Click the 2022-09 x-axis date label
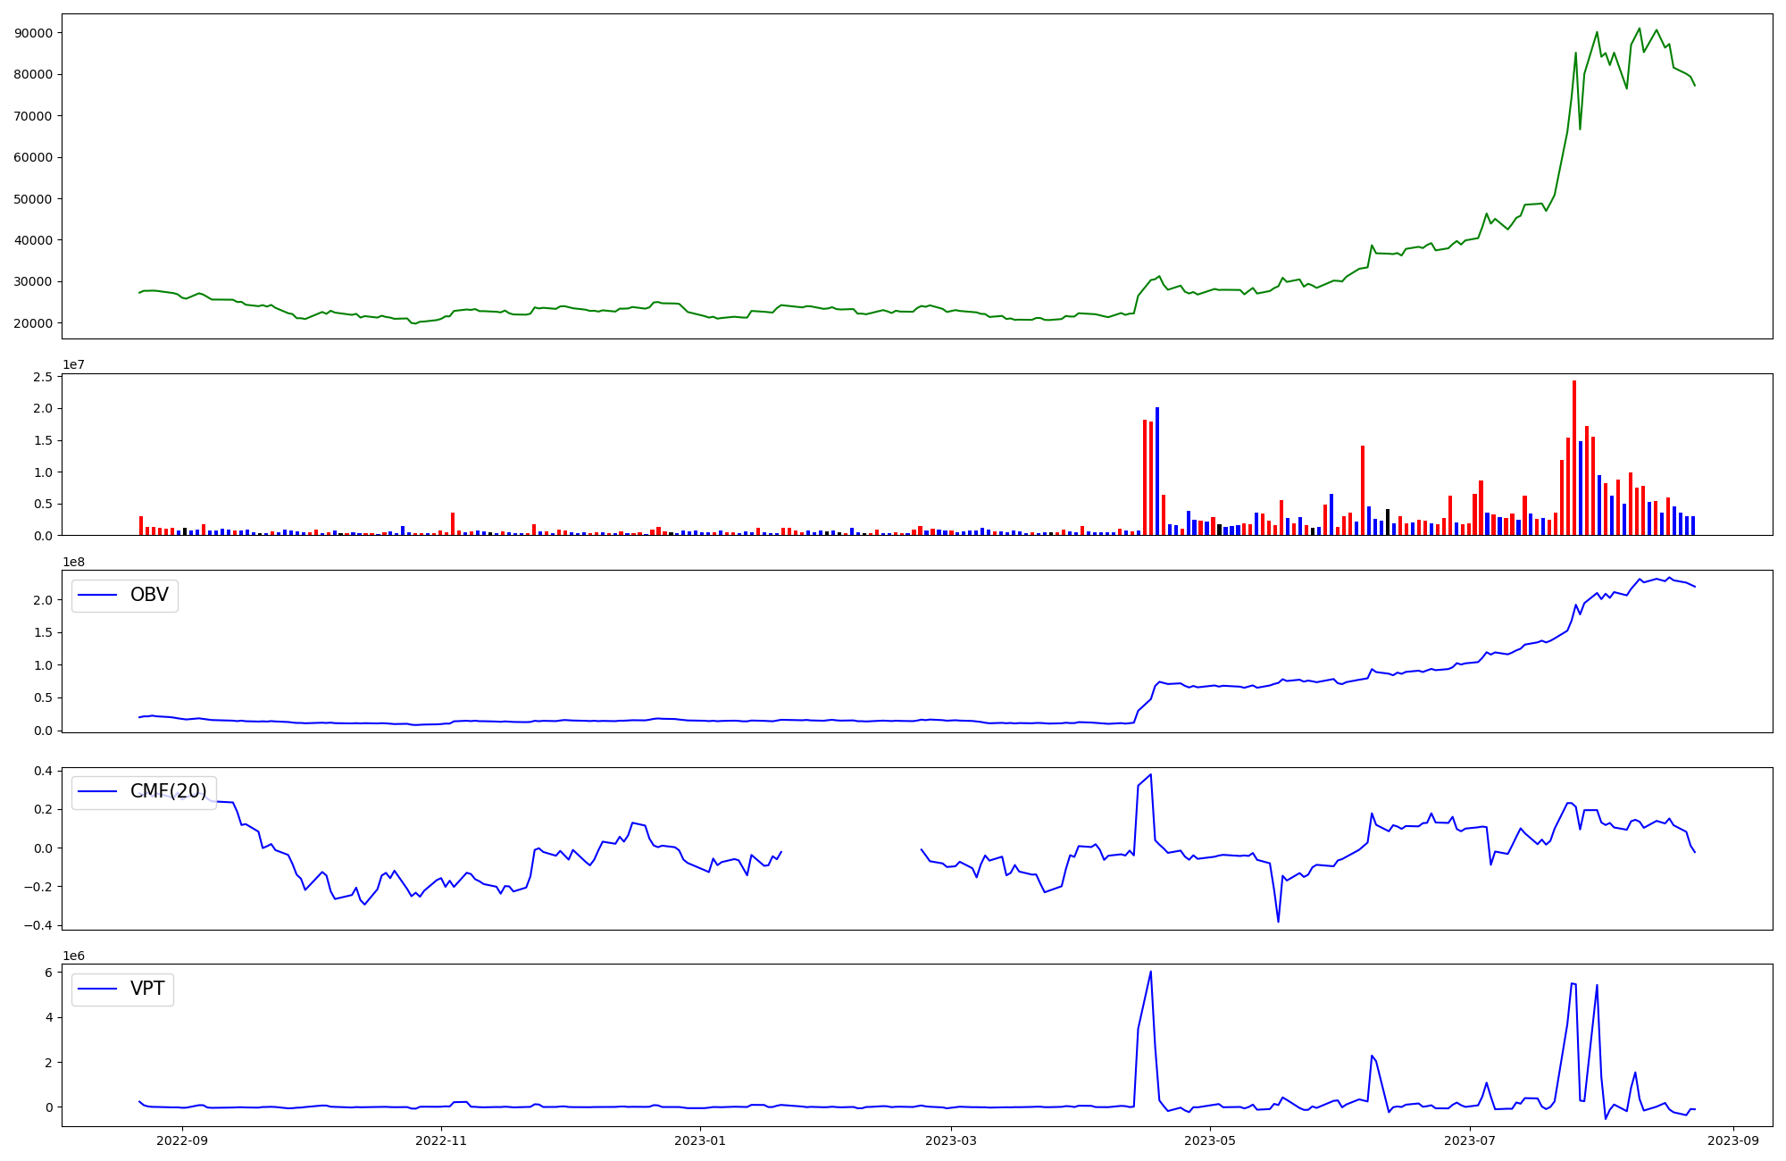Image resolution: width=1786 pixels, height=1161 pixels. pos(182,1140)
